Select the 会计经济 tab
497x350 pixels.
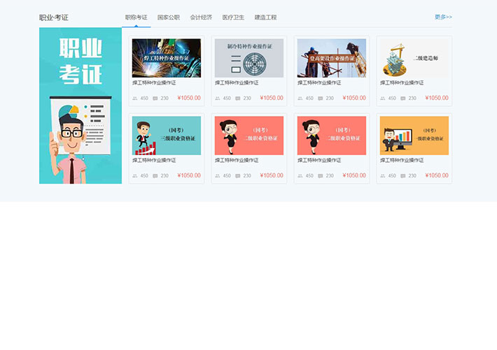coord(201,17)
